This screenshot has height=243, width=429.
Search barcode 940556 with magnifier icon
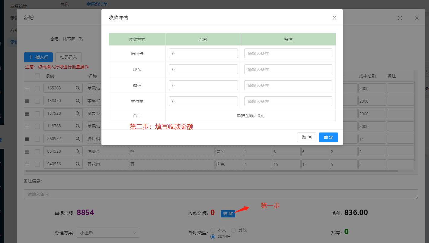tap(78, 164)
